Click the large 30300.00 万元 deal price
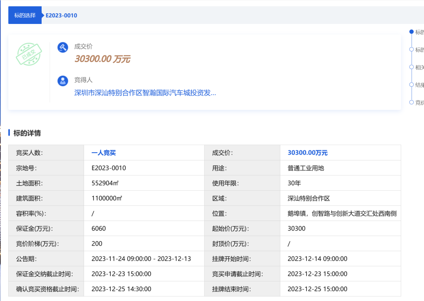 (x=102, y=59)
